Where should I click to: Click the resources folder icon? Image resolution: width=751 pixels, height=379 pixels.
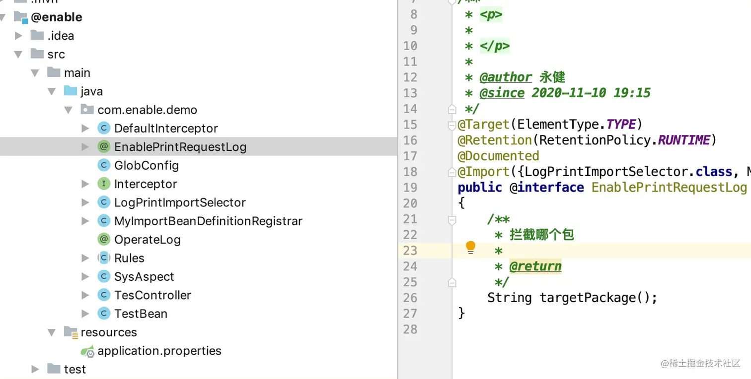pyautogui.click(x=71, y=332)
